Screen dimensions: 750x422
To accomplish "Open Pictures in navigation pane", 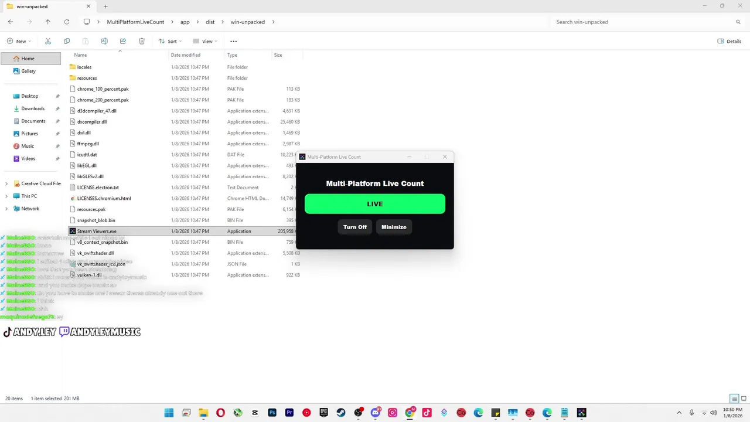I will 30,134.
